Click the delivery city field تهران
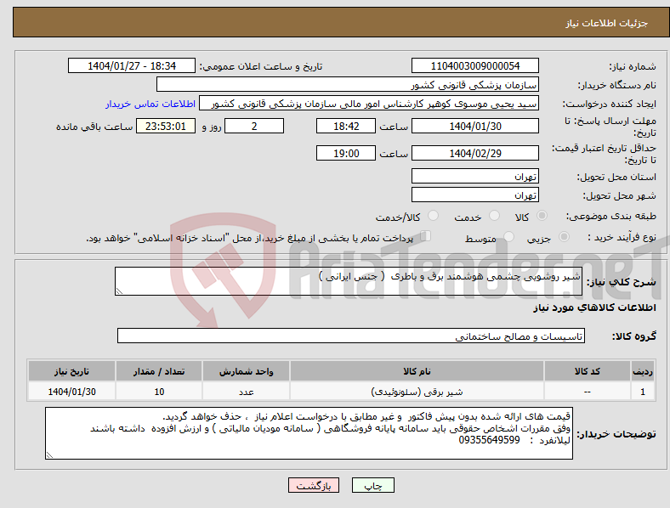Screen dimensions: 670x508 tap(474, 195)
